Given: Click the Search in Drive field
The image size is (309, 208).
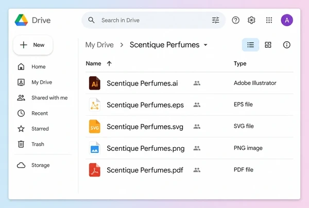Looking at the screenshot, I should (153, 20).
